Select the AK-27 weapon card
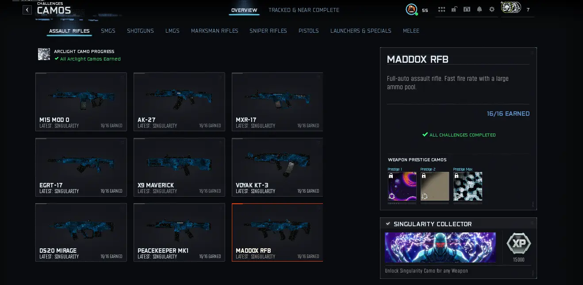The width and height of the screenshot is (583, 285). pos(179,102)
